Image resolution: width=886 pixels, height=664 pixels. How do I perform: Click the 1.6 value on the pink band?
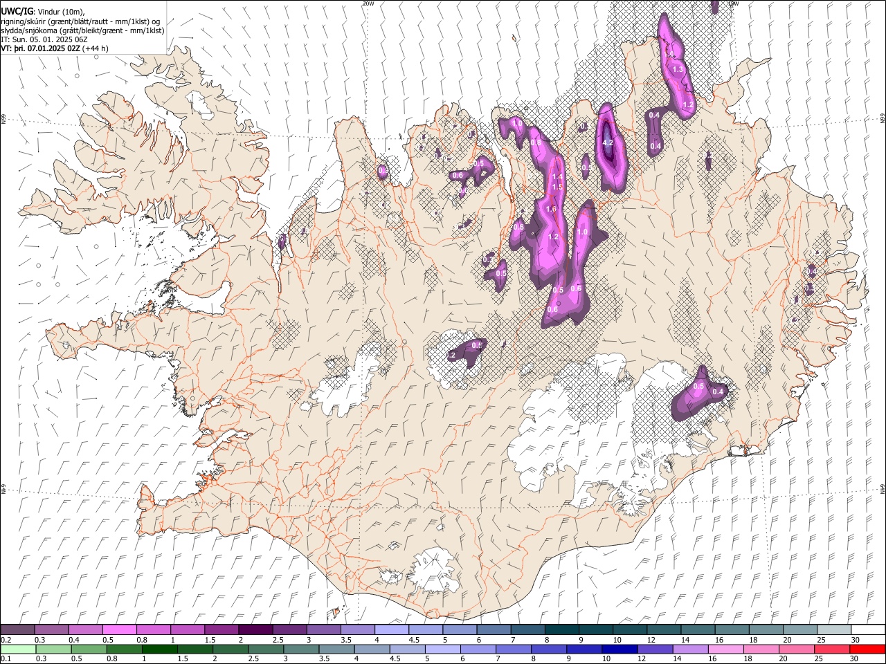coord(551,209)
